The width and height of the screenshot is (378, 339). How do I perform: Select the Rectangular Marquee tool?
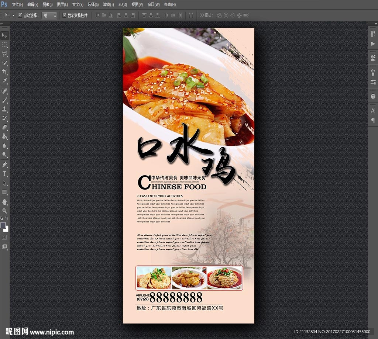[x=4, y=45]
